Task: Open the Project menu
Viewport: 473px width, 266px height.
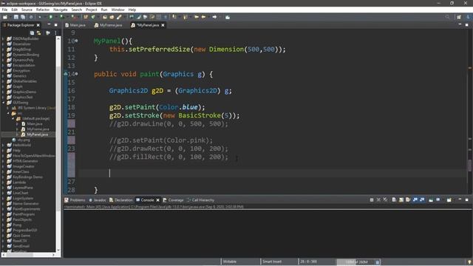Action: [x=92, y=10]
